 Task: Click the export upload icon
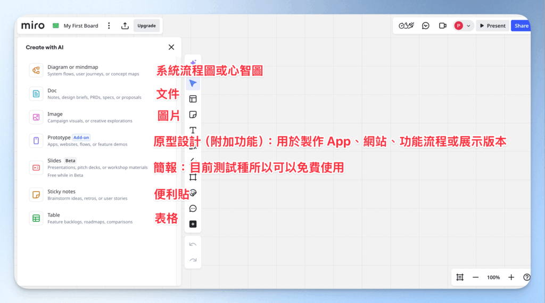[x=125, y=25]
